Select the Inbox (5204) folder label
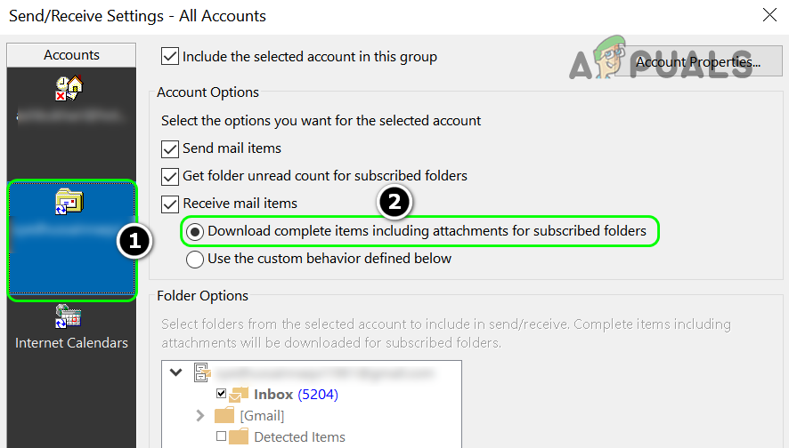This screenshot has width=789, height=448. [296, 394]
